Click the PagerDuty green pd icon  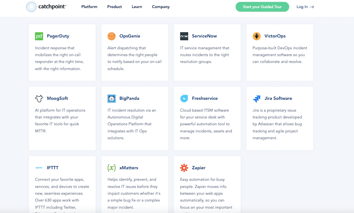tap(39, 36)
